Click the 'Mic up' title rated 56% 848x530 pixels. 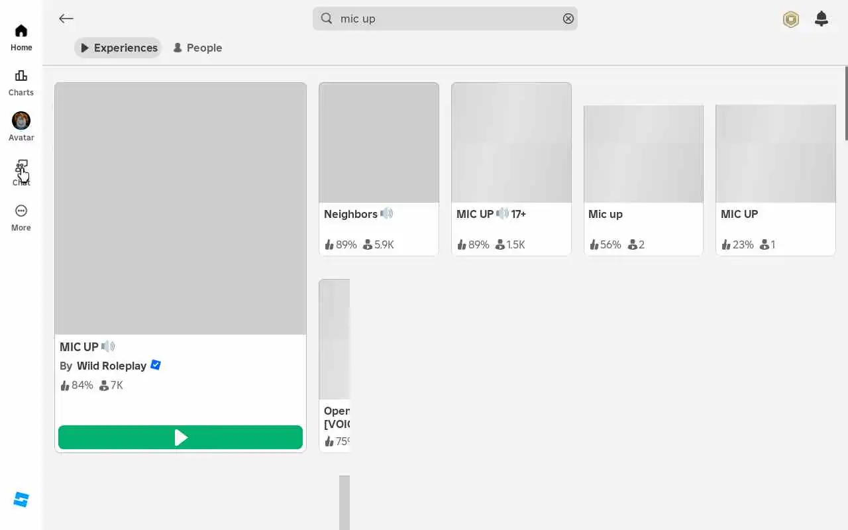(606, 214)
